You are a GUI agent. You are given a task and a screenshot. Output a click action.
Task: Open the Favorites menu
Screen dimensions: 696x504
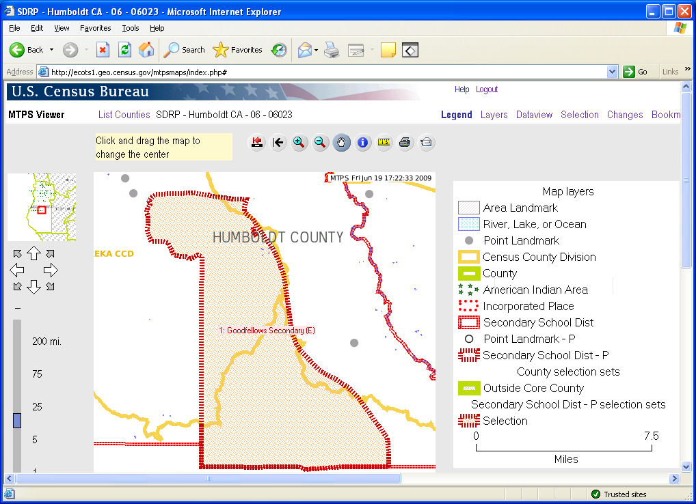pyautogui.click(x=96, y=28)
